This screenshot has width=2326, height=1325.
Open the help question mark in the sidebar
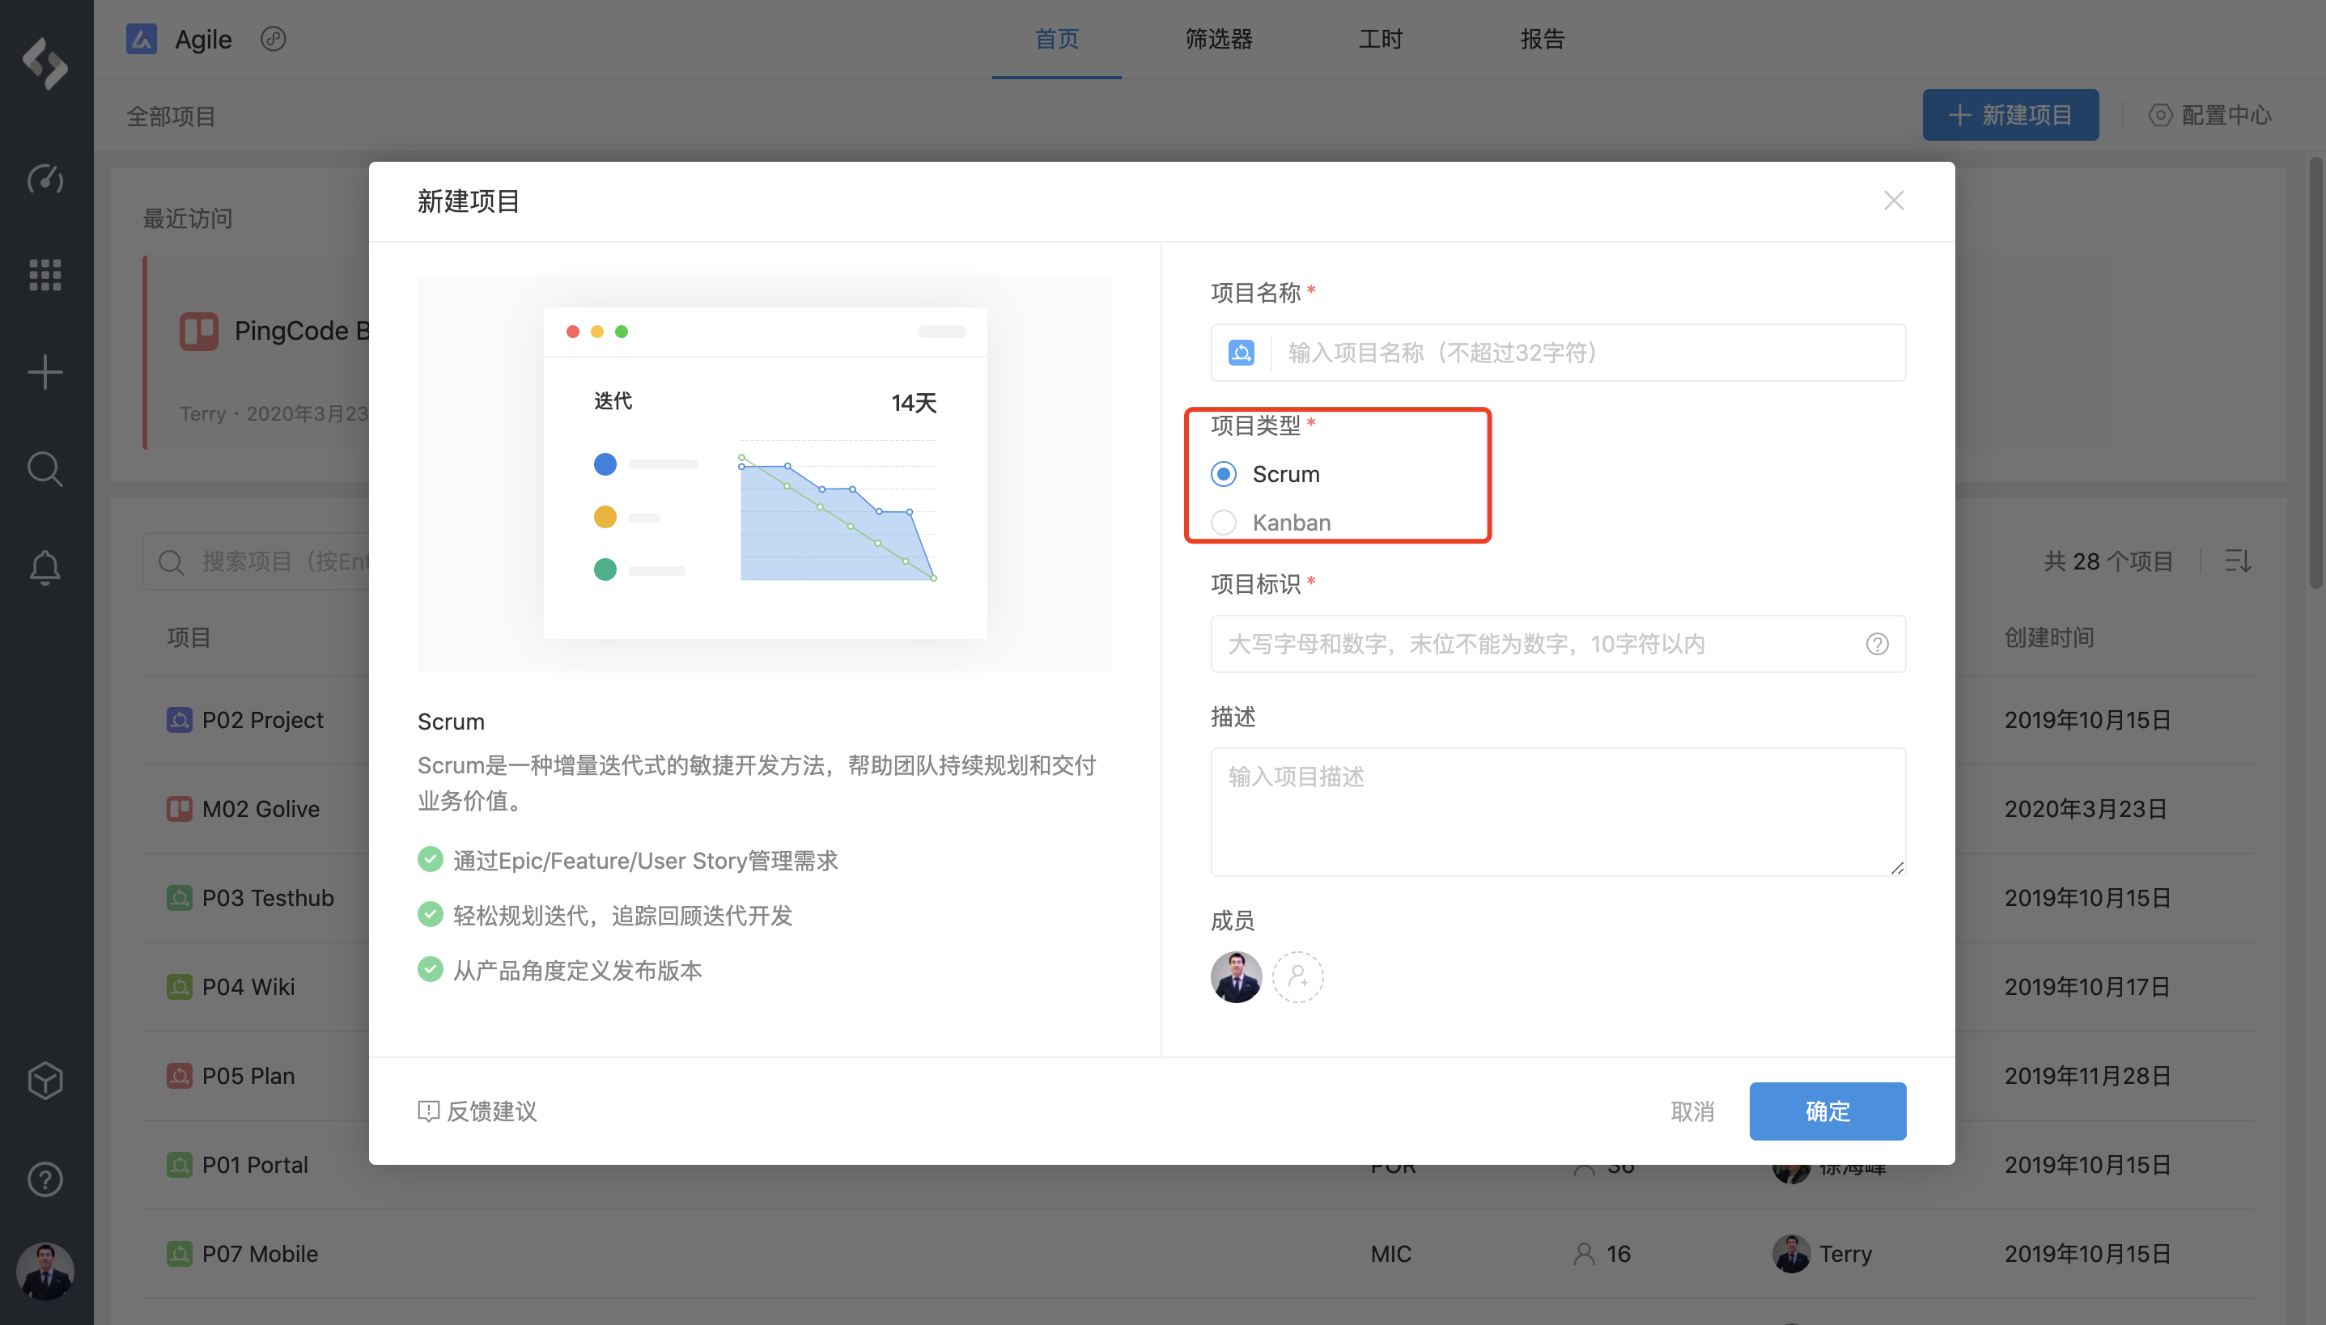(45, 1179)
